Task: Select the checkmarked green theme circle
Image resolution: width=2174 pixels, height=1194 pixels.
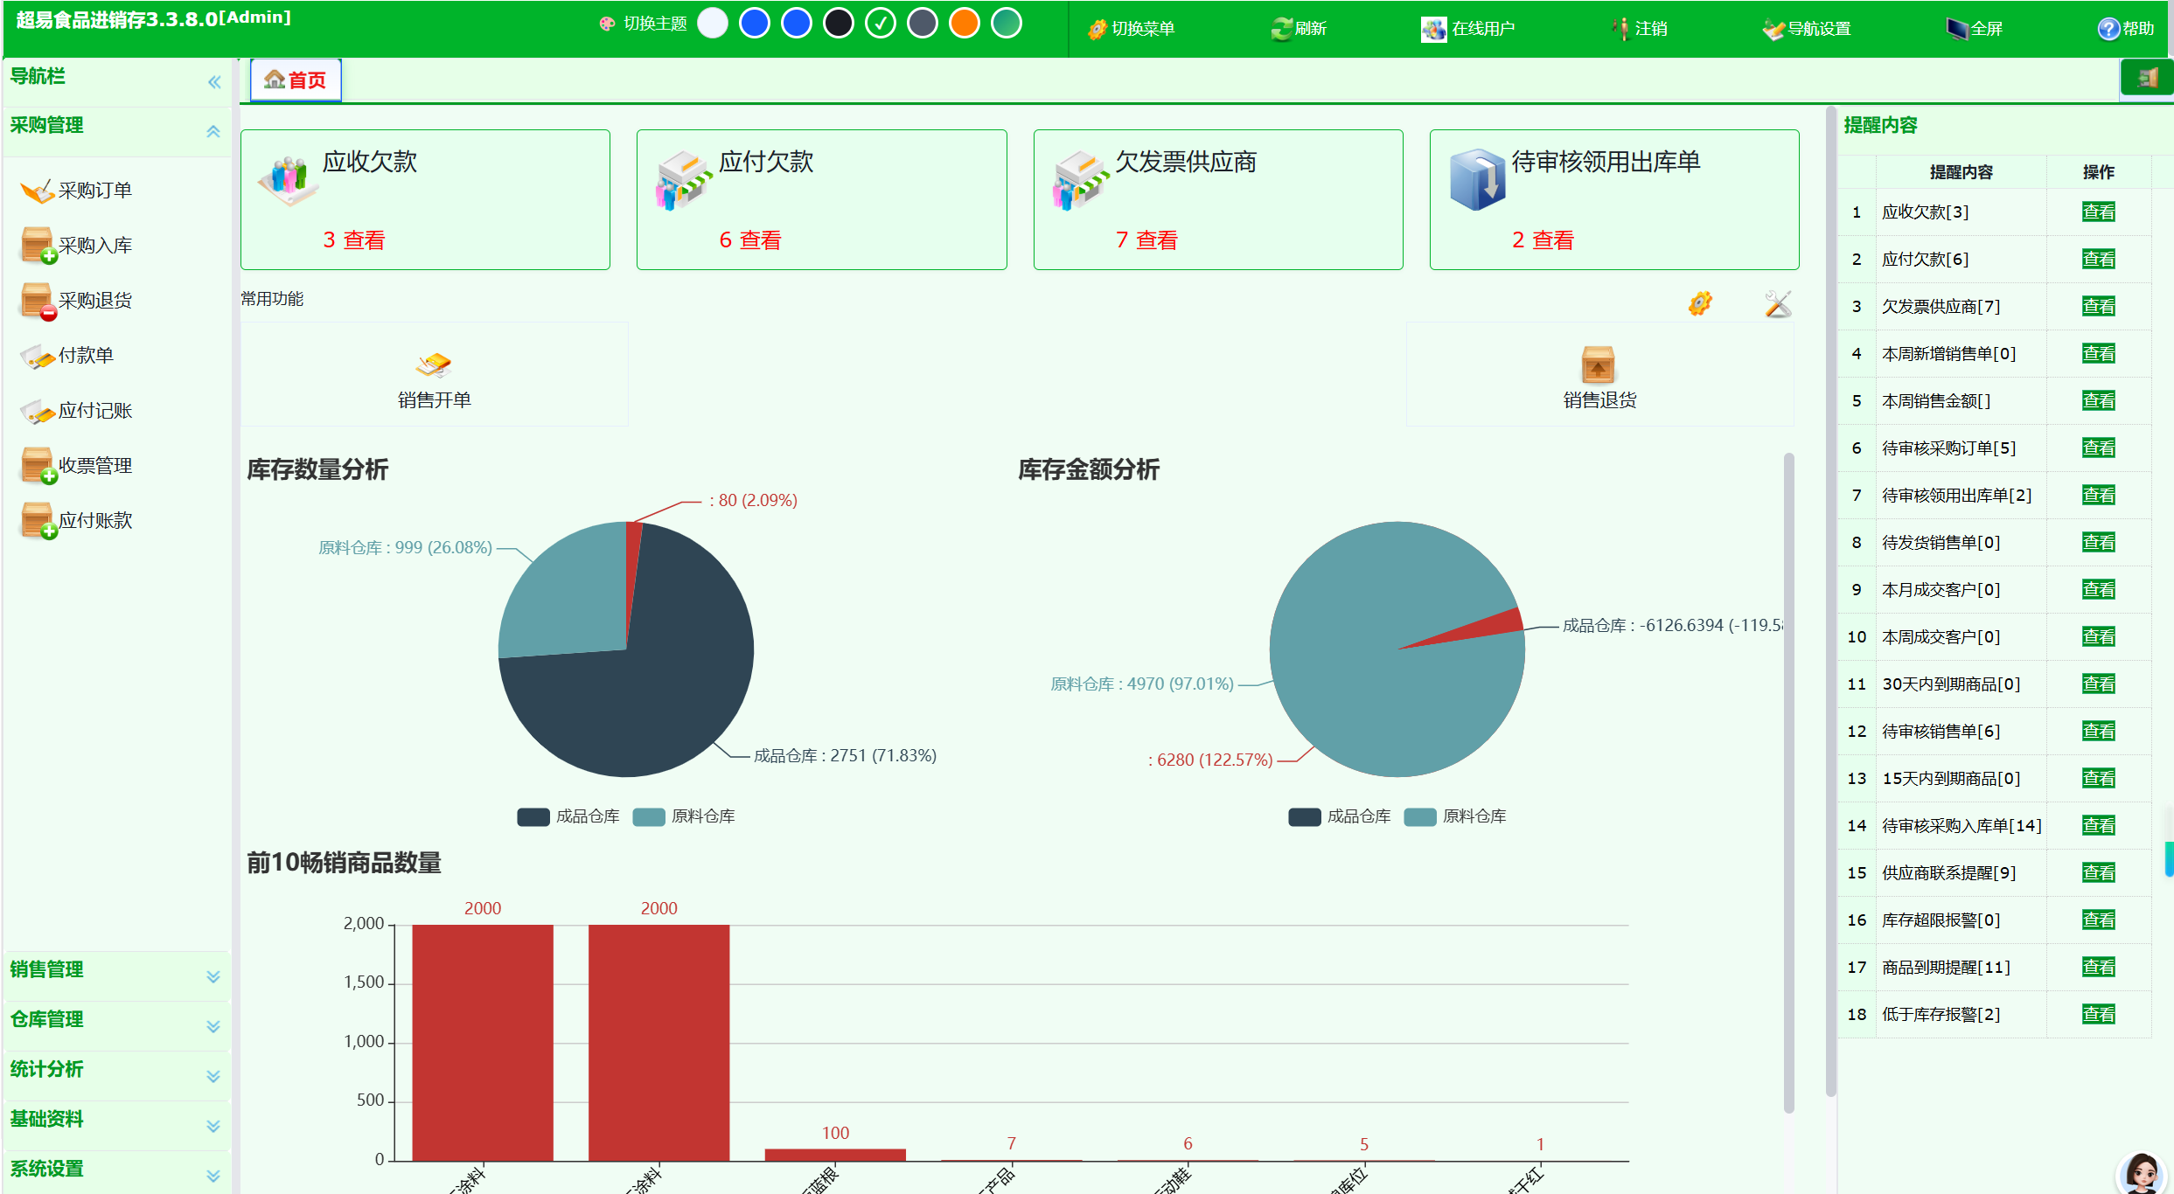Action: tap(881, 24)
